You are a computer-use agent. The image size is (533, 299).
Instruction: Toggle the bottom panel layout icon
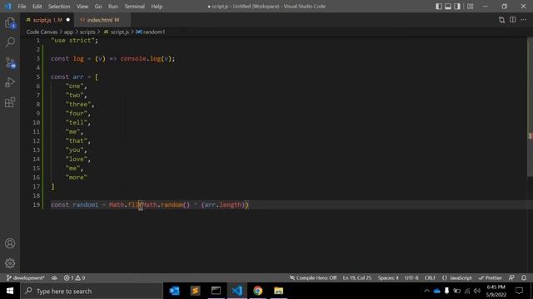tap(448, 7)
